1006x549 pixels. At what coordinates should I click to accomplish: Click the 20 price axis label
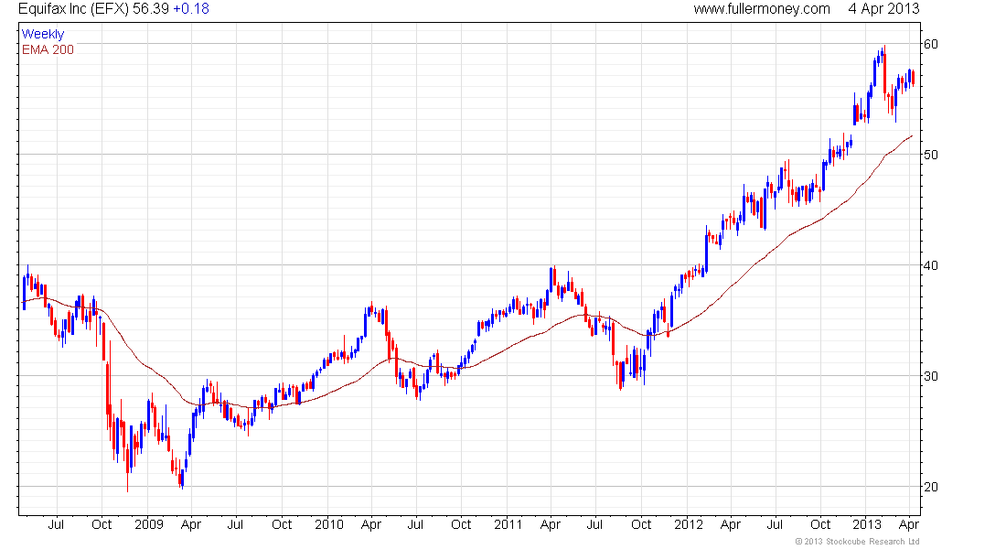930,487
